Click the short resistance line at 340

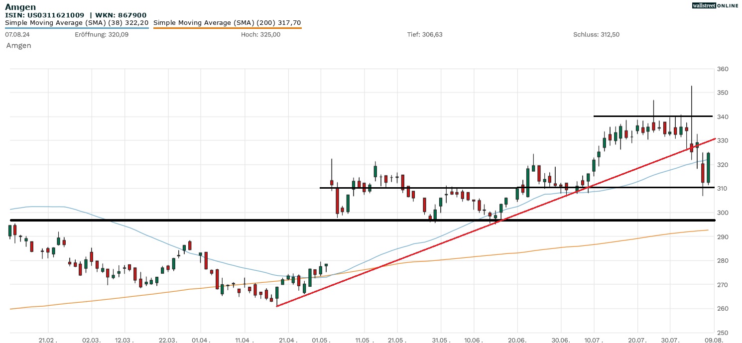pos(653,116)
